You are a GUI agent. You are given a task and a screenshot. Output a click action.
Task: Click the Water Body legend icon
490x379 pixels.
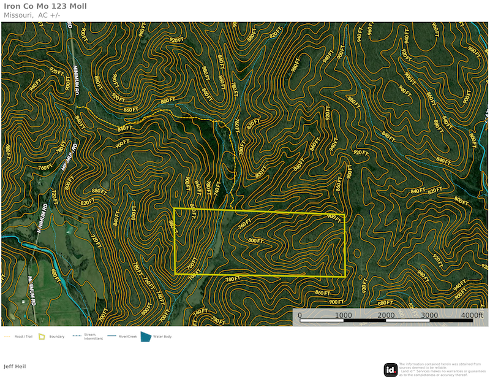pos(146,337)
